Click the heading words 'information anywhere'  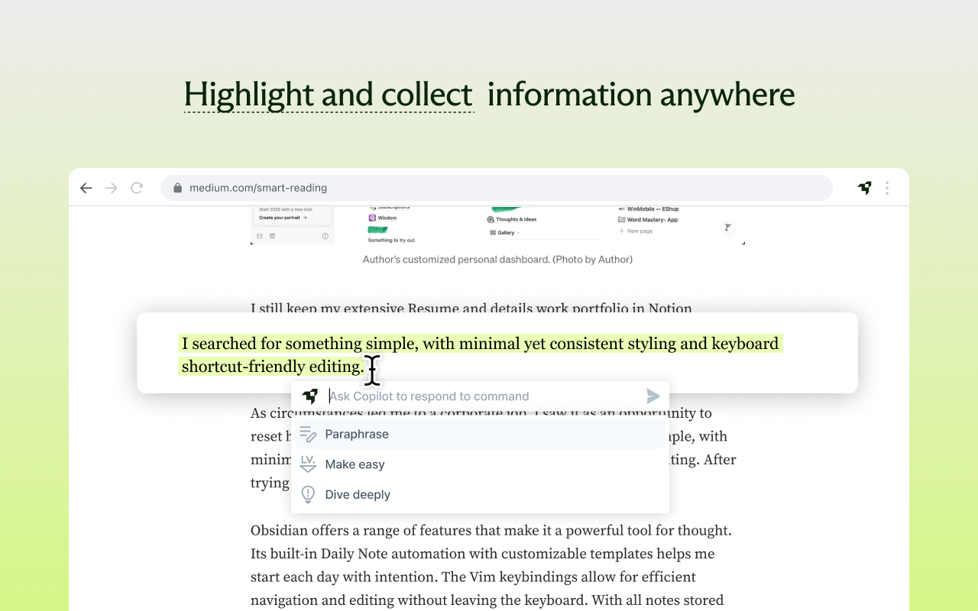[641, 95]
